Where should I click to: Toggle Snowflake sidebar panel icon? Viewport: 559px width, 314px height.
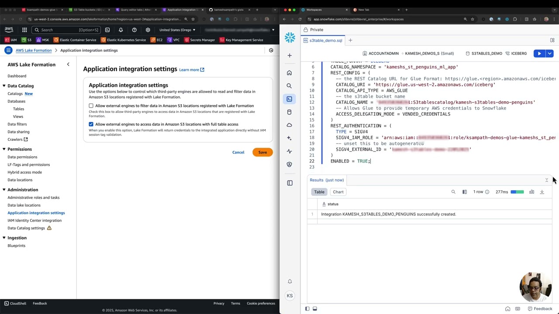coord(290,183)
